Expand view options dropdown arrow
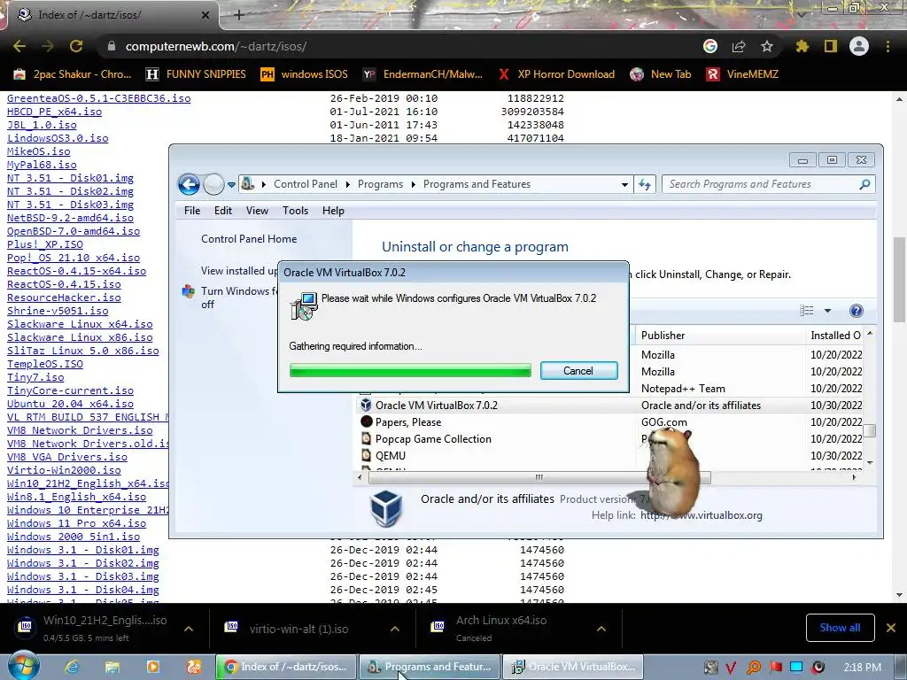The height and width of the screenshot is (680, 907). [828, 311]
